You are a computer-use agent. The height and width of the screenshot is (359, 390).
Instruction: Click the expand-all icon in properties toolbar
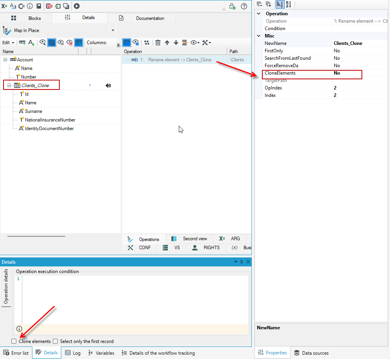pos(268,4)
